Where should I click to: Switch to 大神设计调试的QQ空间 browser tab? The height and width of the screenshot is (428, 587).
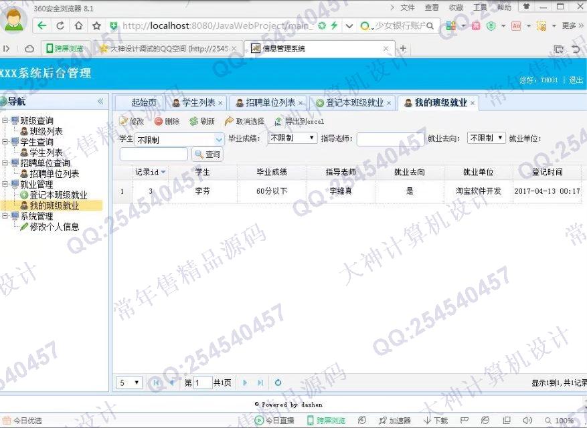coord(168,49)
